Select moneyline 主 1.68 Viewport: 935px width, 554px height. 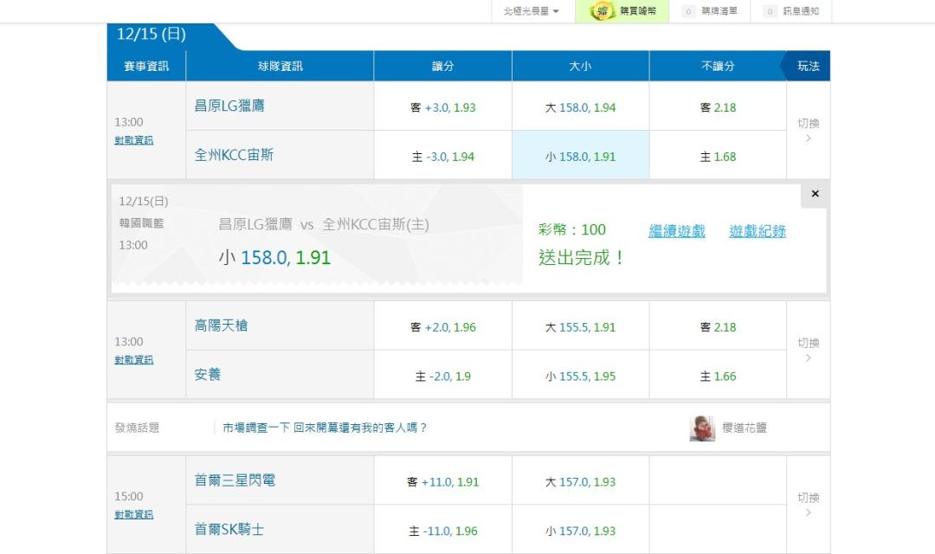click(x=718, y=156)
